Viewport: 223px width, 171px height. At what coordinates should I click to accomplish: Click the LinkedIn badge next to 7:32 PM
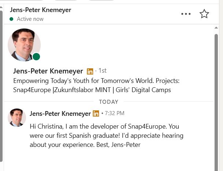pyautogui.click(x=96, y=114)
